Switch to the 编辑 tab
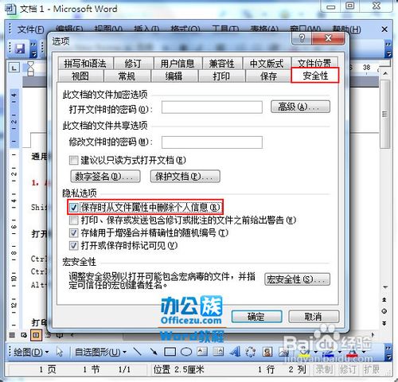Viewport: 398px width, 382px height. [174, 76]
